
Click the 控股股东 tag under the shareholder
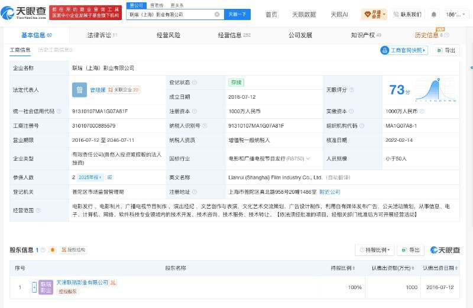click(67, 291)
